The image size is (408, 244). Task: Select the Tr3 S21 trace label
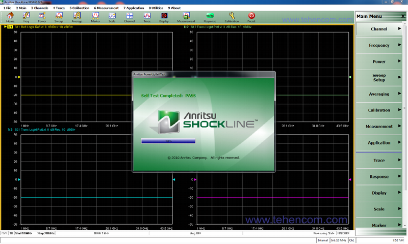tap(41, 130)
